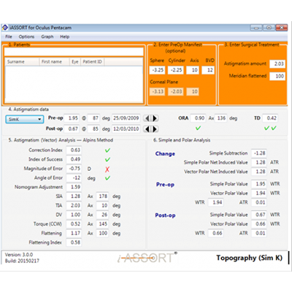
Task: Click the red X beside Magnitude of Error
Action: [107, 169]
